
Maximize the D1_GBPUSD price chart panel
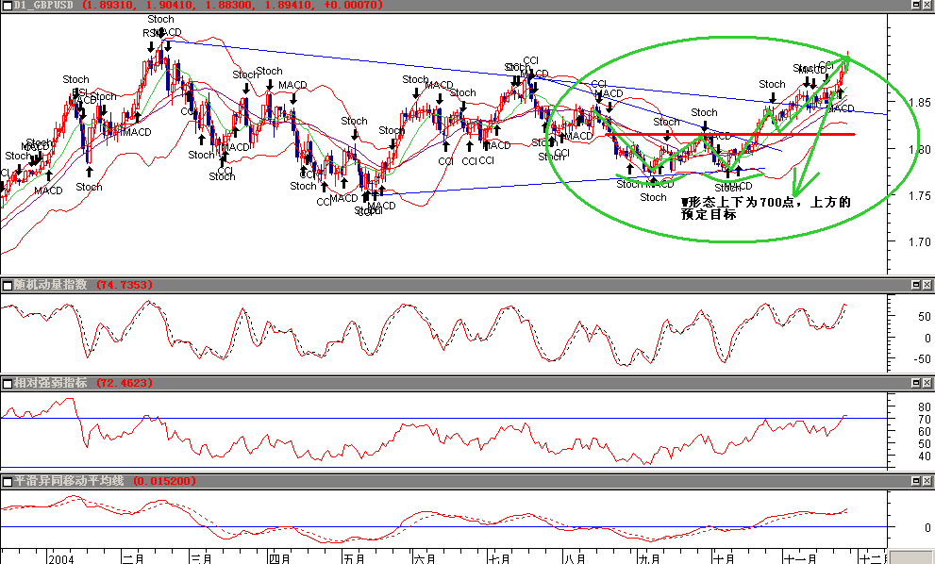(x=916, y=5)
